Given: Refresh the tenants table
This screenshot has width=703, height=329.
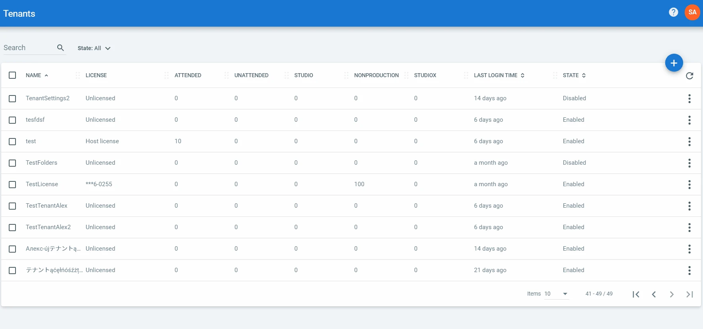Looking at the screenshot, I should 689,76.
